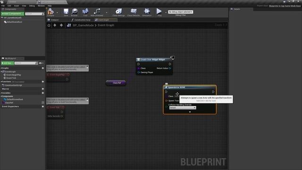Start Simulation from the toolbar
This screenshot has width=302, height=170.
(147, 12)
